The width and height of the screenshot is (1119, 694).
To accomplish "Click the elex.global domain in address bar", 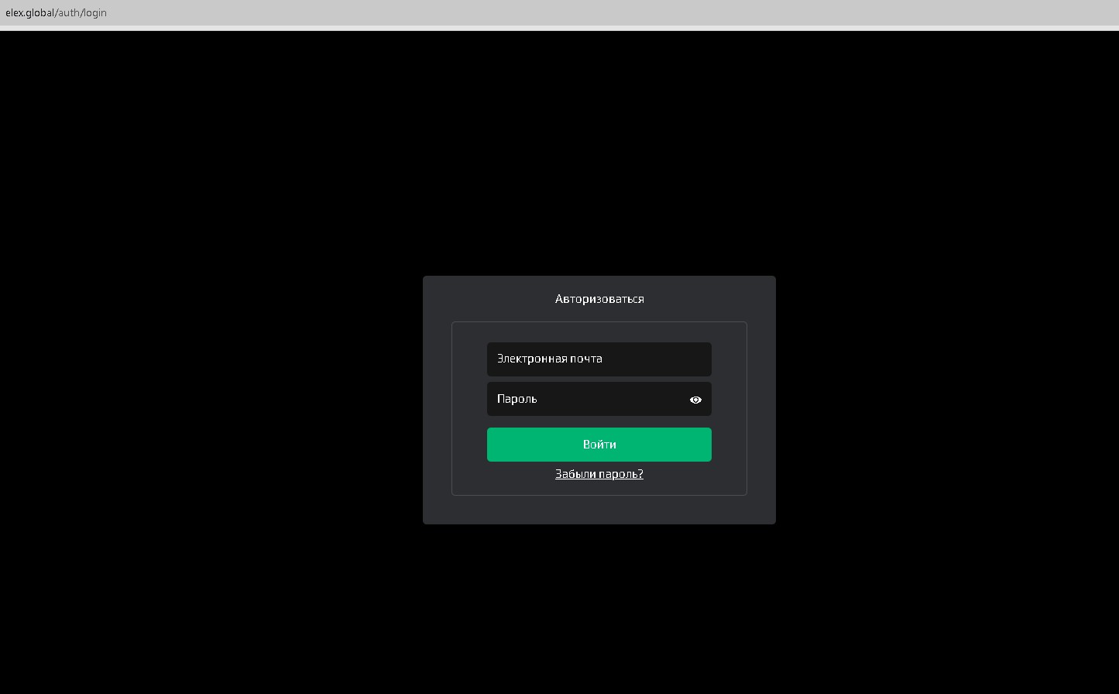I will [x=30, y=12].
